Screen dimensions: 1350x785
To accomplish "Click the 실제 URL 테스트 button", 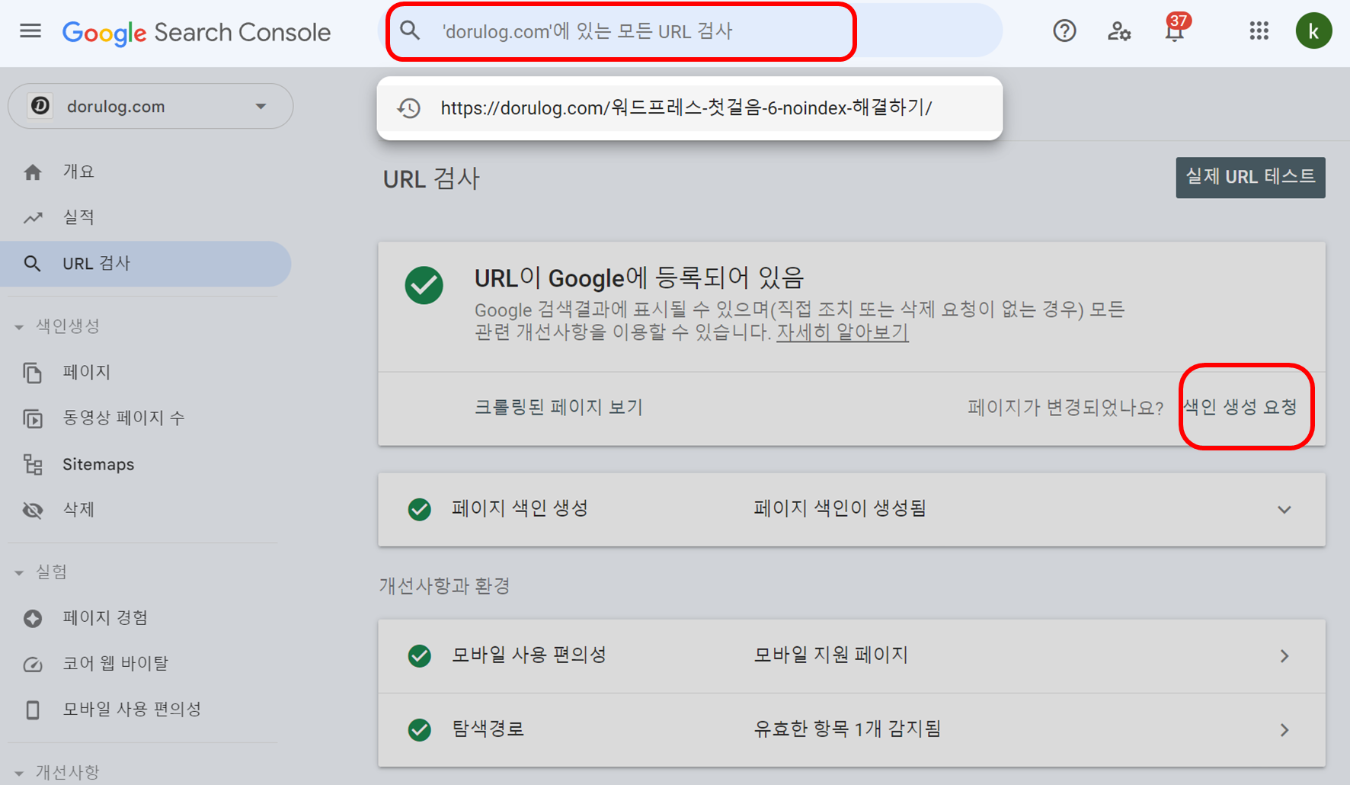I will [x=1250, y=178].
